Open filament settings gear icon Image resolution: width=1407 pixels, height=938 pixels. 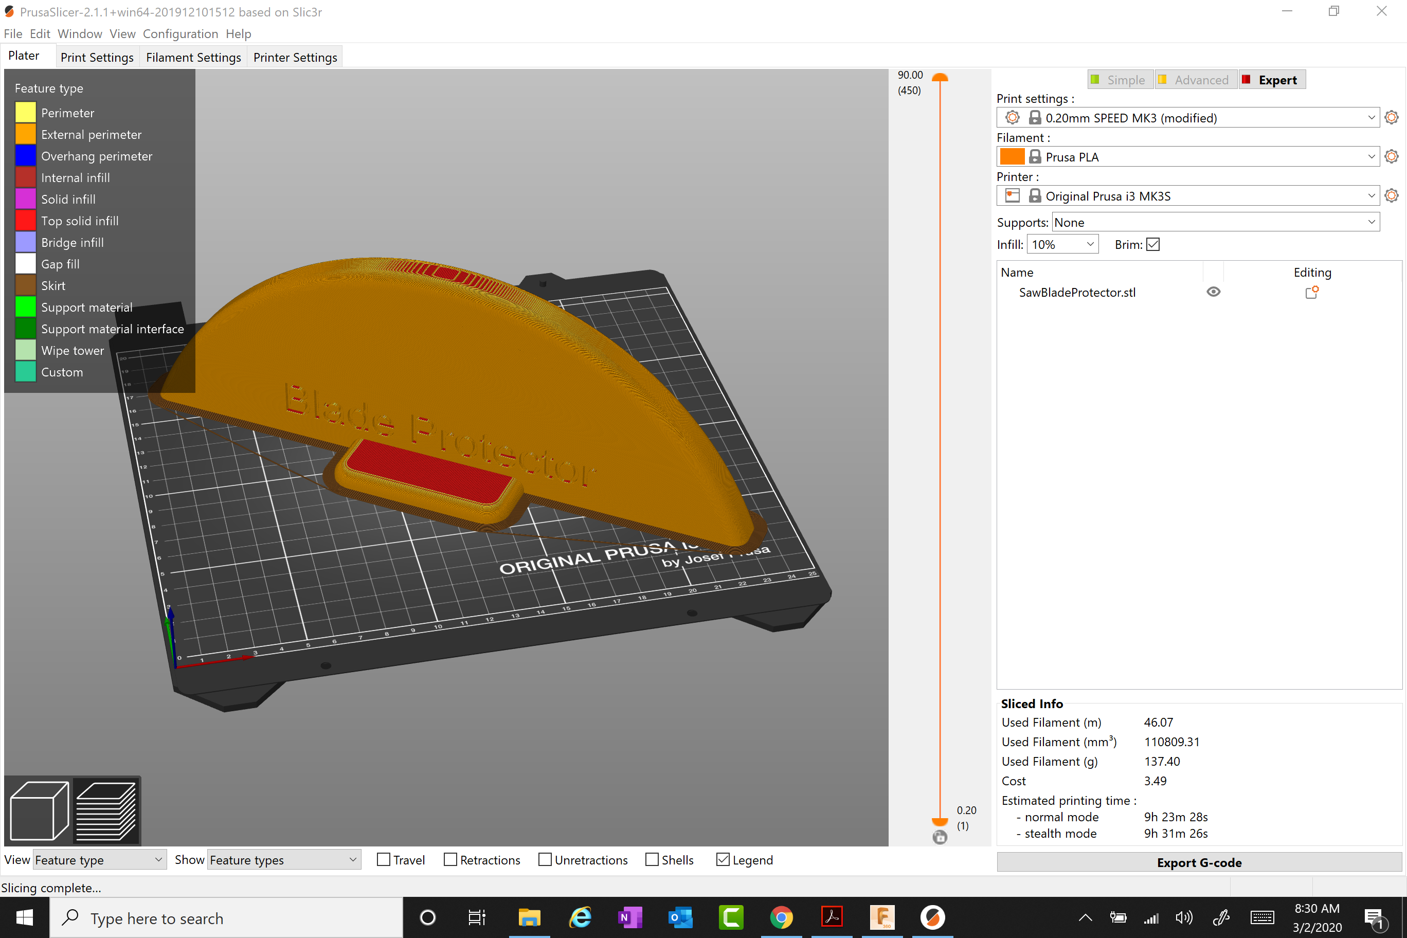[1391, 156]
